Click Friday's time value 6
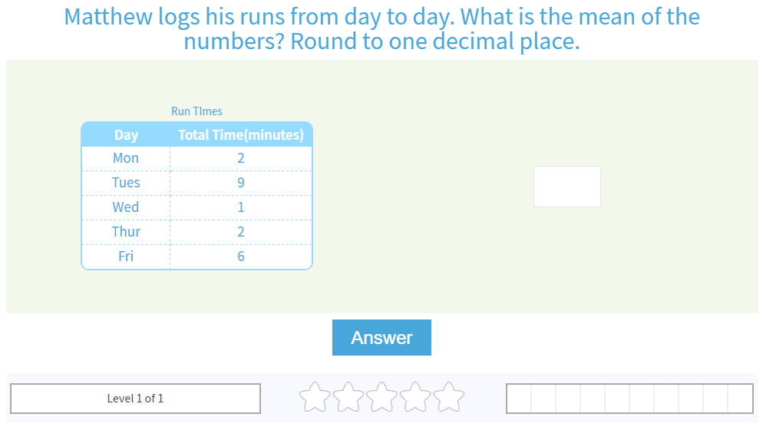The height and width of the screenshot is (427, 776). [x=241, y=257]
